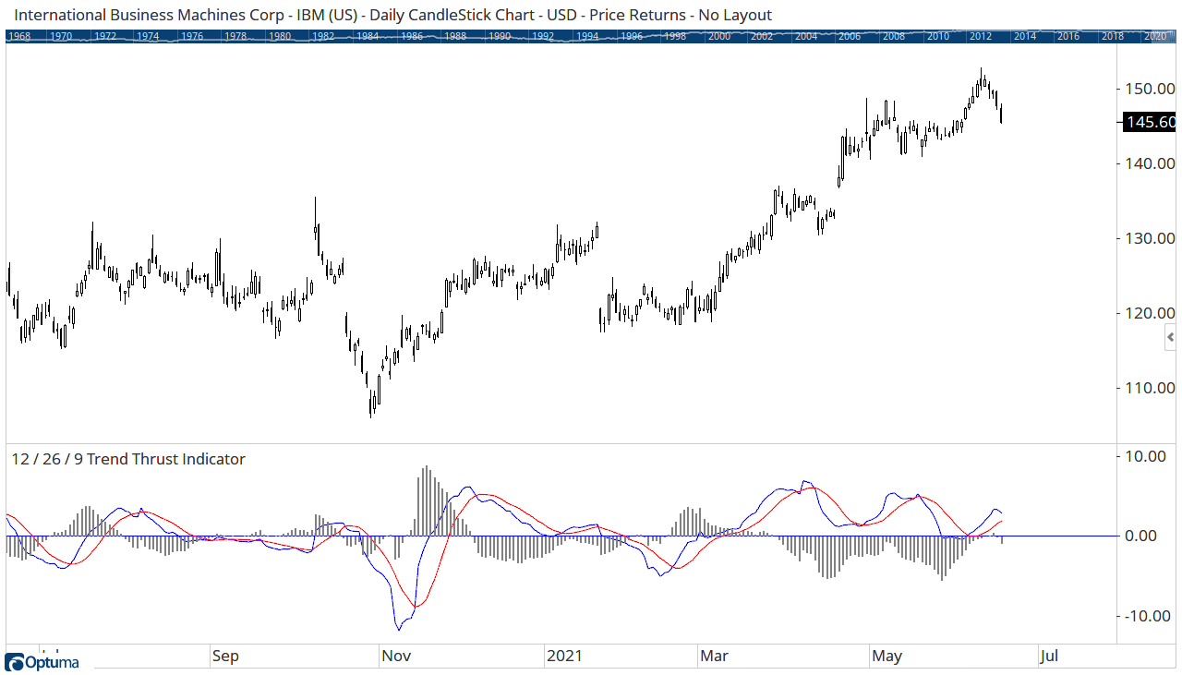Jump to 2018 on overview timeline
Screen dimensions: 1182x675
coord(1113,36)
